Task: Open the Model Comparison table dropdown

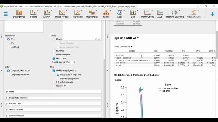Action: [131, 47]
